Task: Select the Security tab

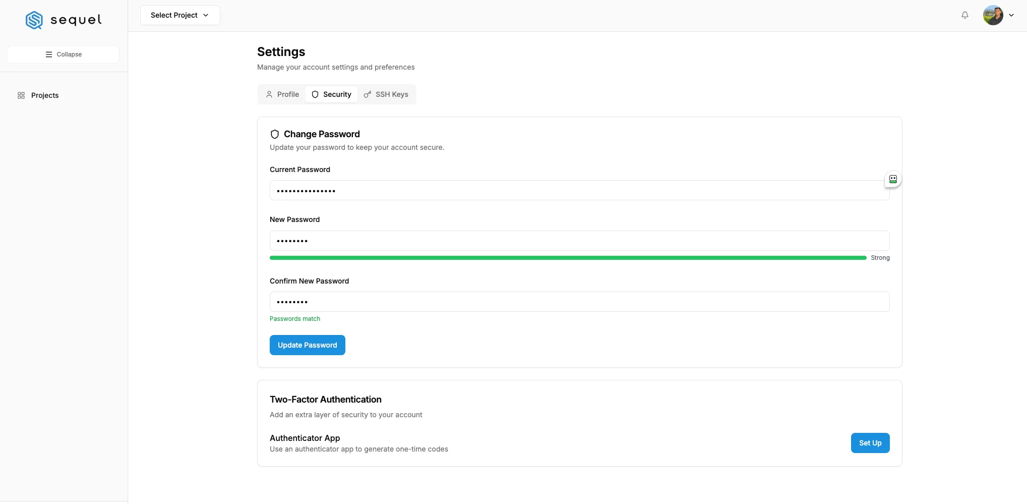Action: 331,94
